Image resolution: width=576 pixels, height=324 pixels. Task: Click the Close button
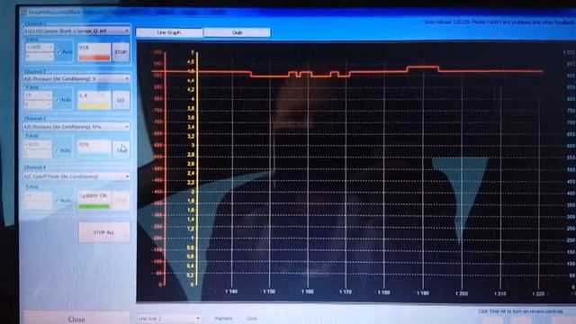[x=76, y=319]
